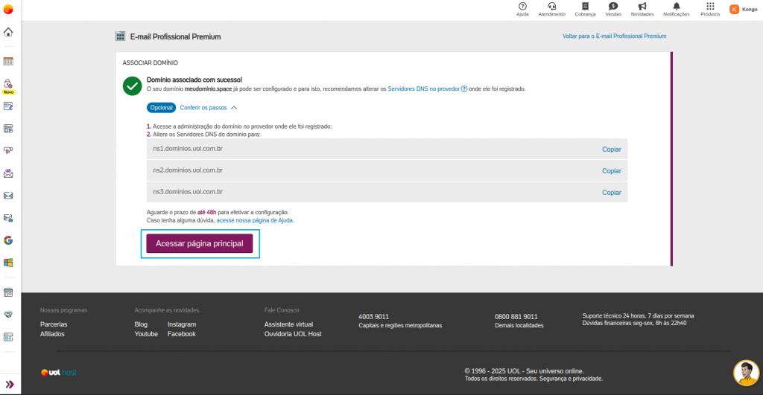Select the ns1.dominios.uol.com.br field
Image resolution: width=763 pixels, height=395 pixels.
387,150
